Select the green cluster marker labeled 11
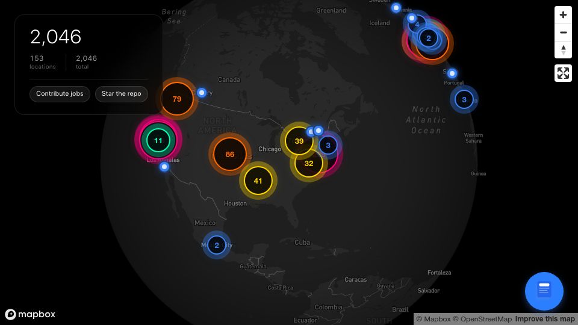578x325 pixels. point(158,140)
